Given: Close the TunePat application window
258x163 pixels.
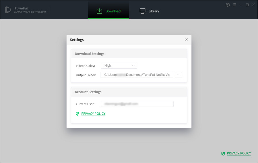Looking at the screenshot, I should tap(253, 5).
